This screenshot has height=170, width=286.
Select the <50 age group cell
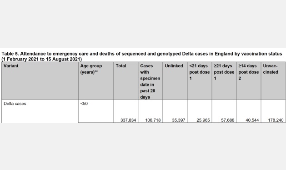pyautogui.click(x=84, y=104)
